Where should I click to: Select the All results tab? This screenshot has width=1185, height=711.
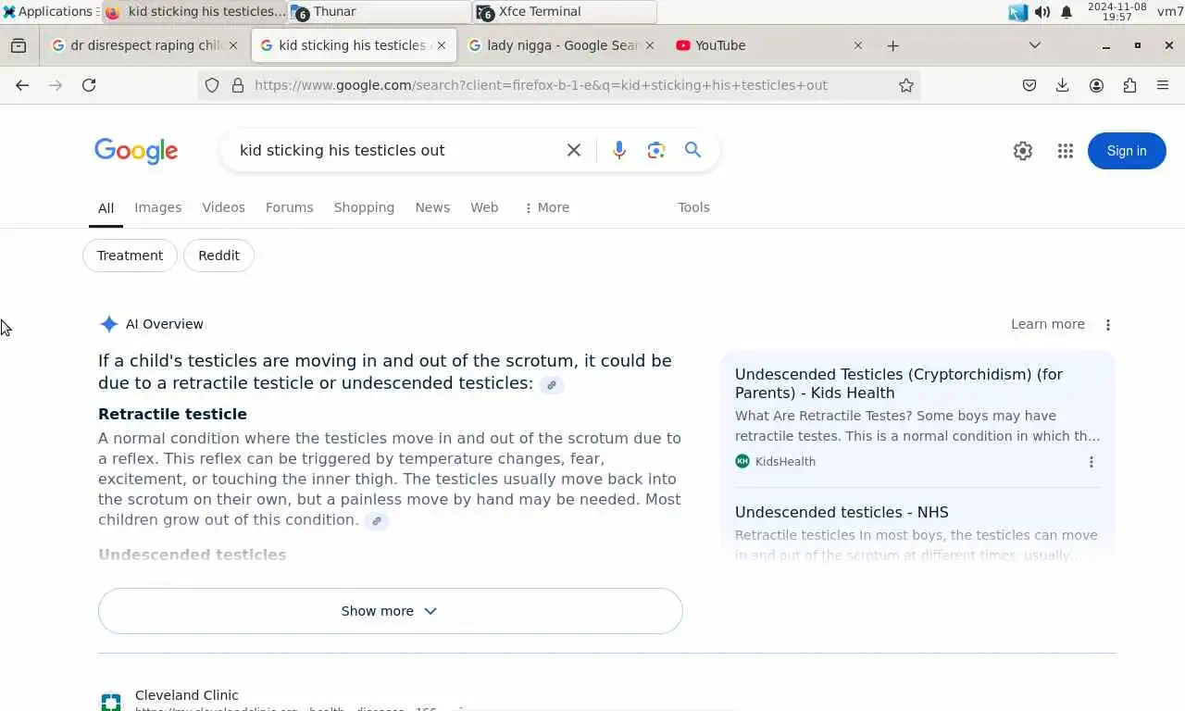click(x=106, y=208)
